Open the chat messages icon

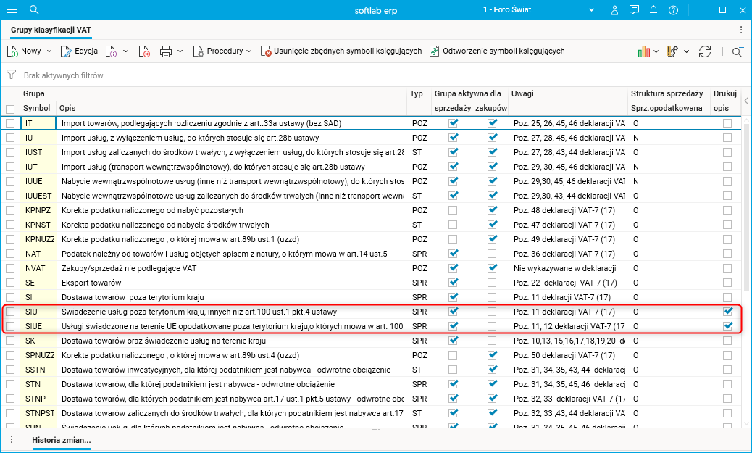pyautogui.click(x=634, y=9)
